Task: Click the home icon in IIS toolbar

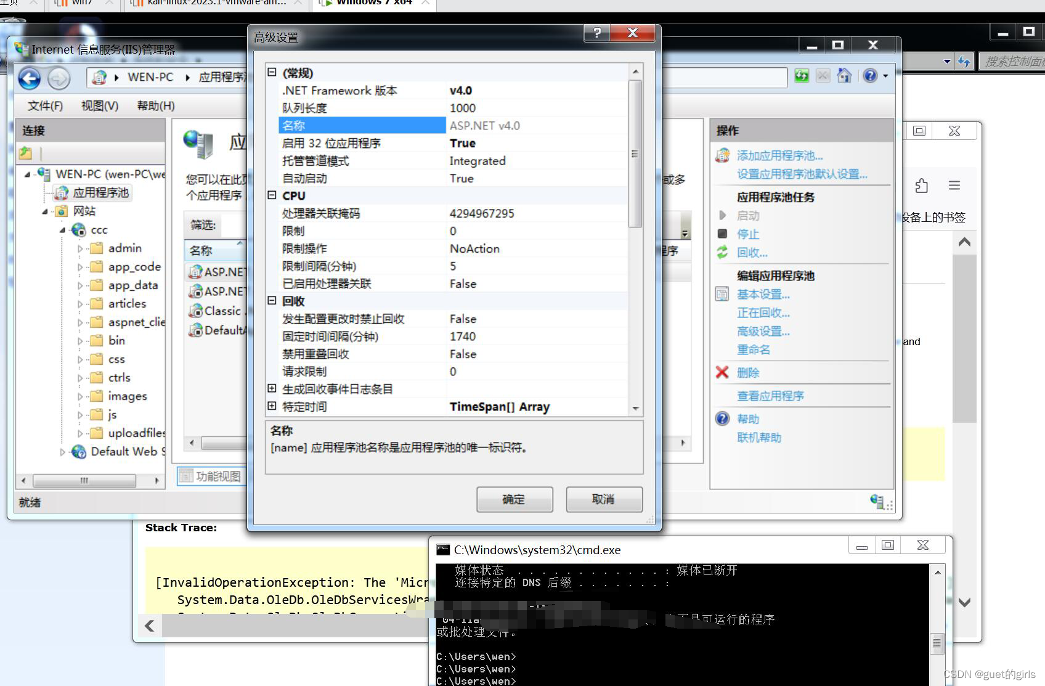Action: pos(844,76)
